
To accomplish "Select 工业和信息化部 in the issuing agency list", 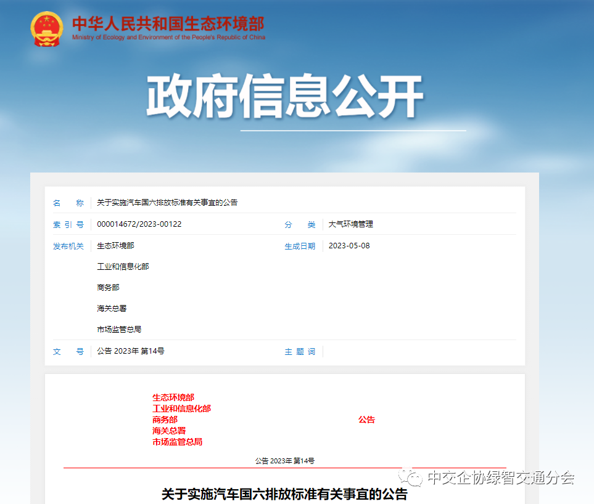I will (x=123, y=267).
